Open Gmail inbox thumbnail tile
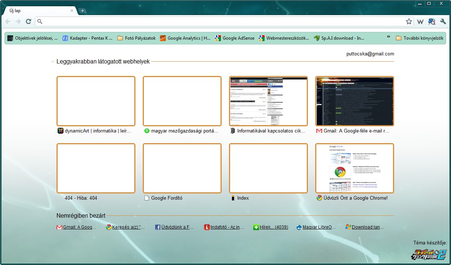 (x=354, y=101)
